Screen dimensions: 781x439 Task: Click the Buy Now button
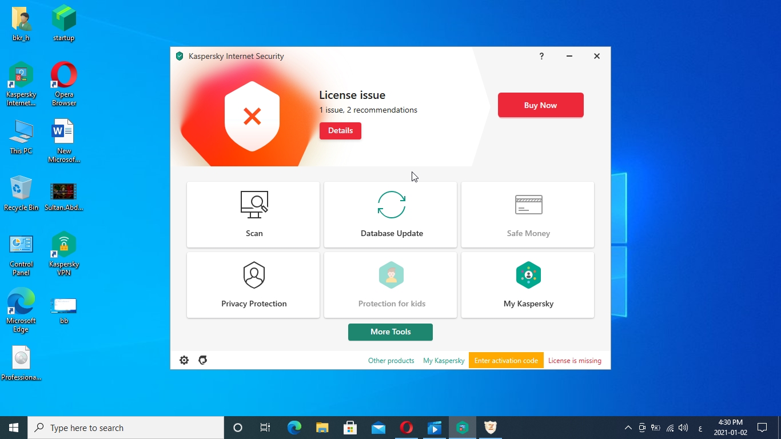coord(541,105)
